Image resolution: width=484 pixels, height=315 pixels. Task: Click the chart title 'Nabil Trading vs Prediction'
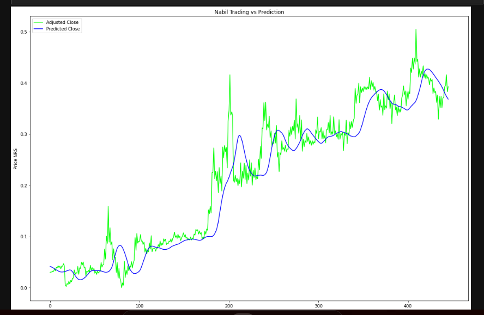249,12
